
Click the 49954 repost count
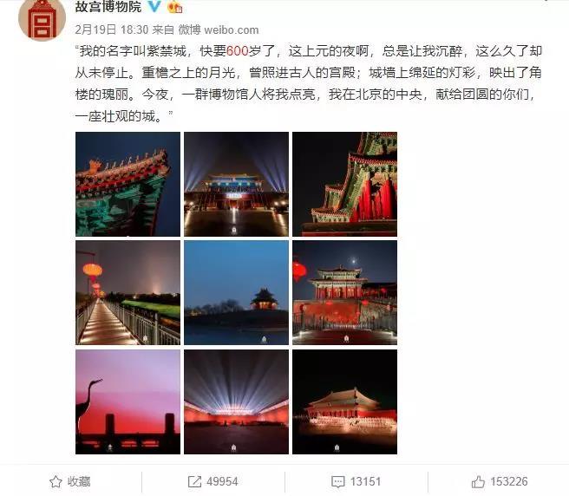[222, 482]
